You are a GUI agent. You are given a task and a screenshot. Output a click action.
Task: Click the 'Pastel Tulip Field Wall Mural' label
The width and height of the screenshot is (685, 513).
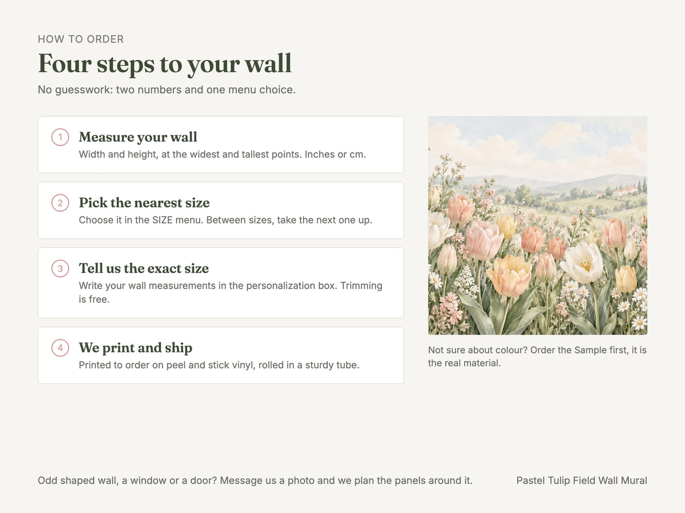[582, 481]
